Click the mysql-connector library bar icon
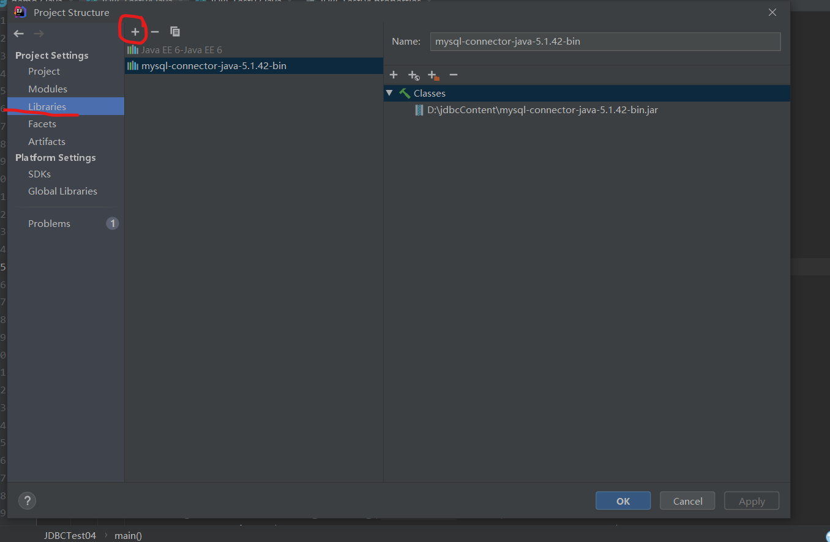Viewport: 830px width, 542px height. tap(133, 66)
